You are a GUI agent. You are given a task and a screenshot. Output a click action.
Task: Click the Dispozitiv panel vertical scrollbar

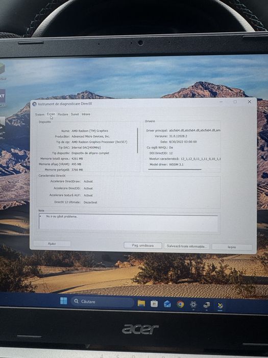[x=138, y=141]
